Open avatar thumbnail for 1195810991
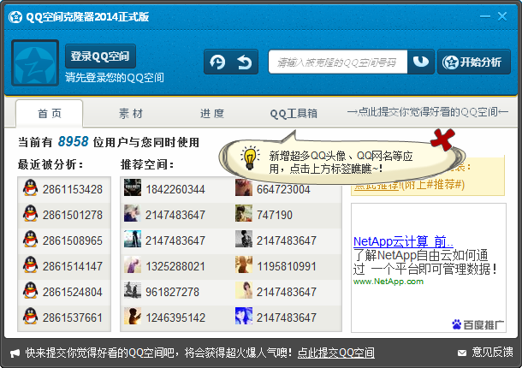Viewport: 522px width, 368px height. 244,264
